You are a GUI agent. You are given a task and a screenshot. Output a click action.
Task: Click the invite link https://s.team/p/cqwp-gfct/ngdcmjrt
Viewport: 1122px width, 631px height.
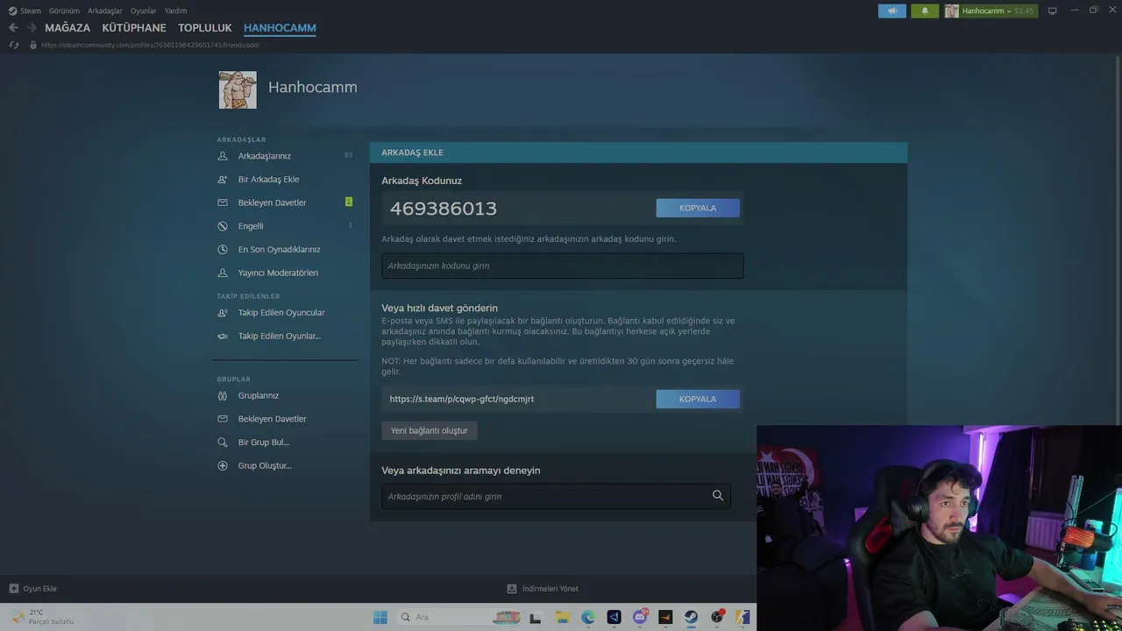point(462,399)
